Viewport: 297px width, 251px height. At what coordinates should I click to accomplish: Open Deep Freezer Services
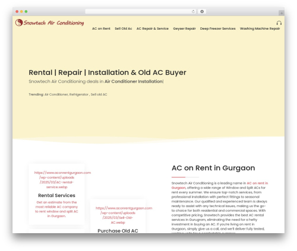pyautogui.click(x=218, y=28)
